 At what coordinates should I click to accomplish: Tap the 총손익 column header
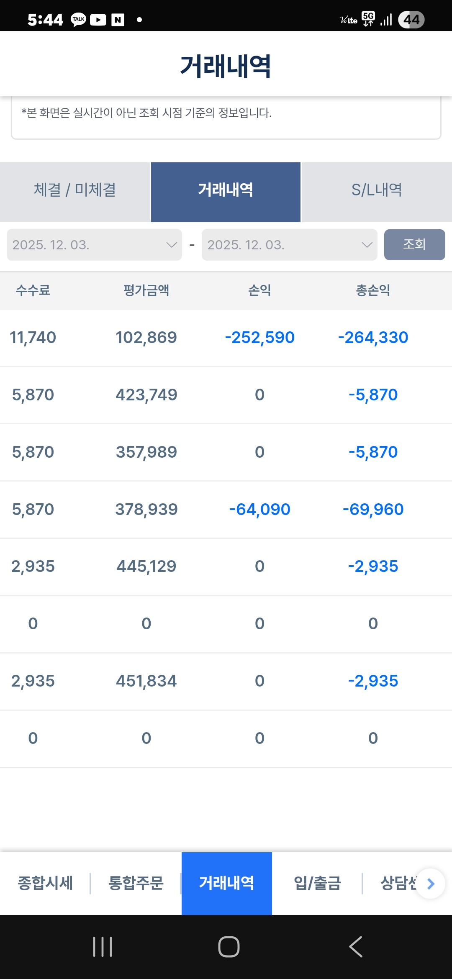point(373,290)
